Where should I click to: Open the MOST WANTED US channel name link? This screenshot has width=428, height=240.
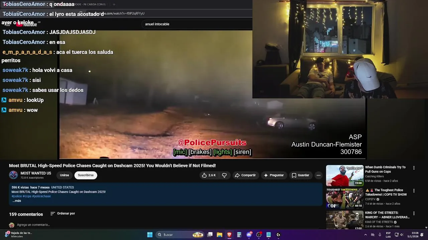click(36, 173)
